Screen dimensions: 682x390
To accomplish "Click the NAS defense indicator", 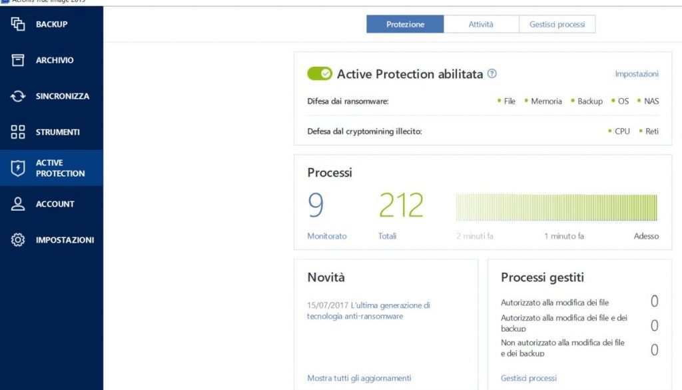I will [648, 101].
